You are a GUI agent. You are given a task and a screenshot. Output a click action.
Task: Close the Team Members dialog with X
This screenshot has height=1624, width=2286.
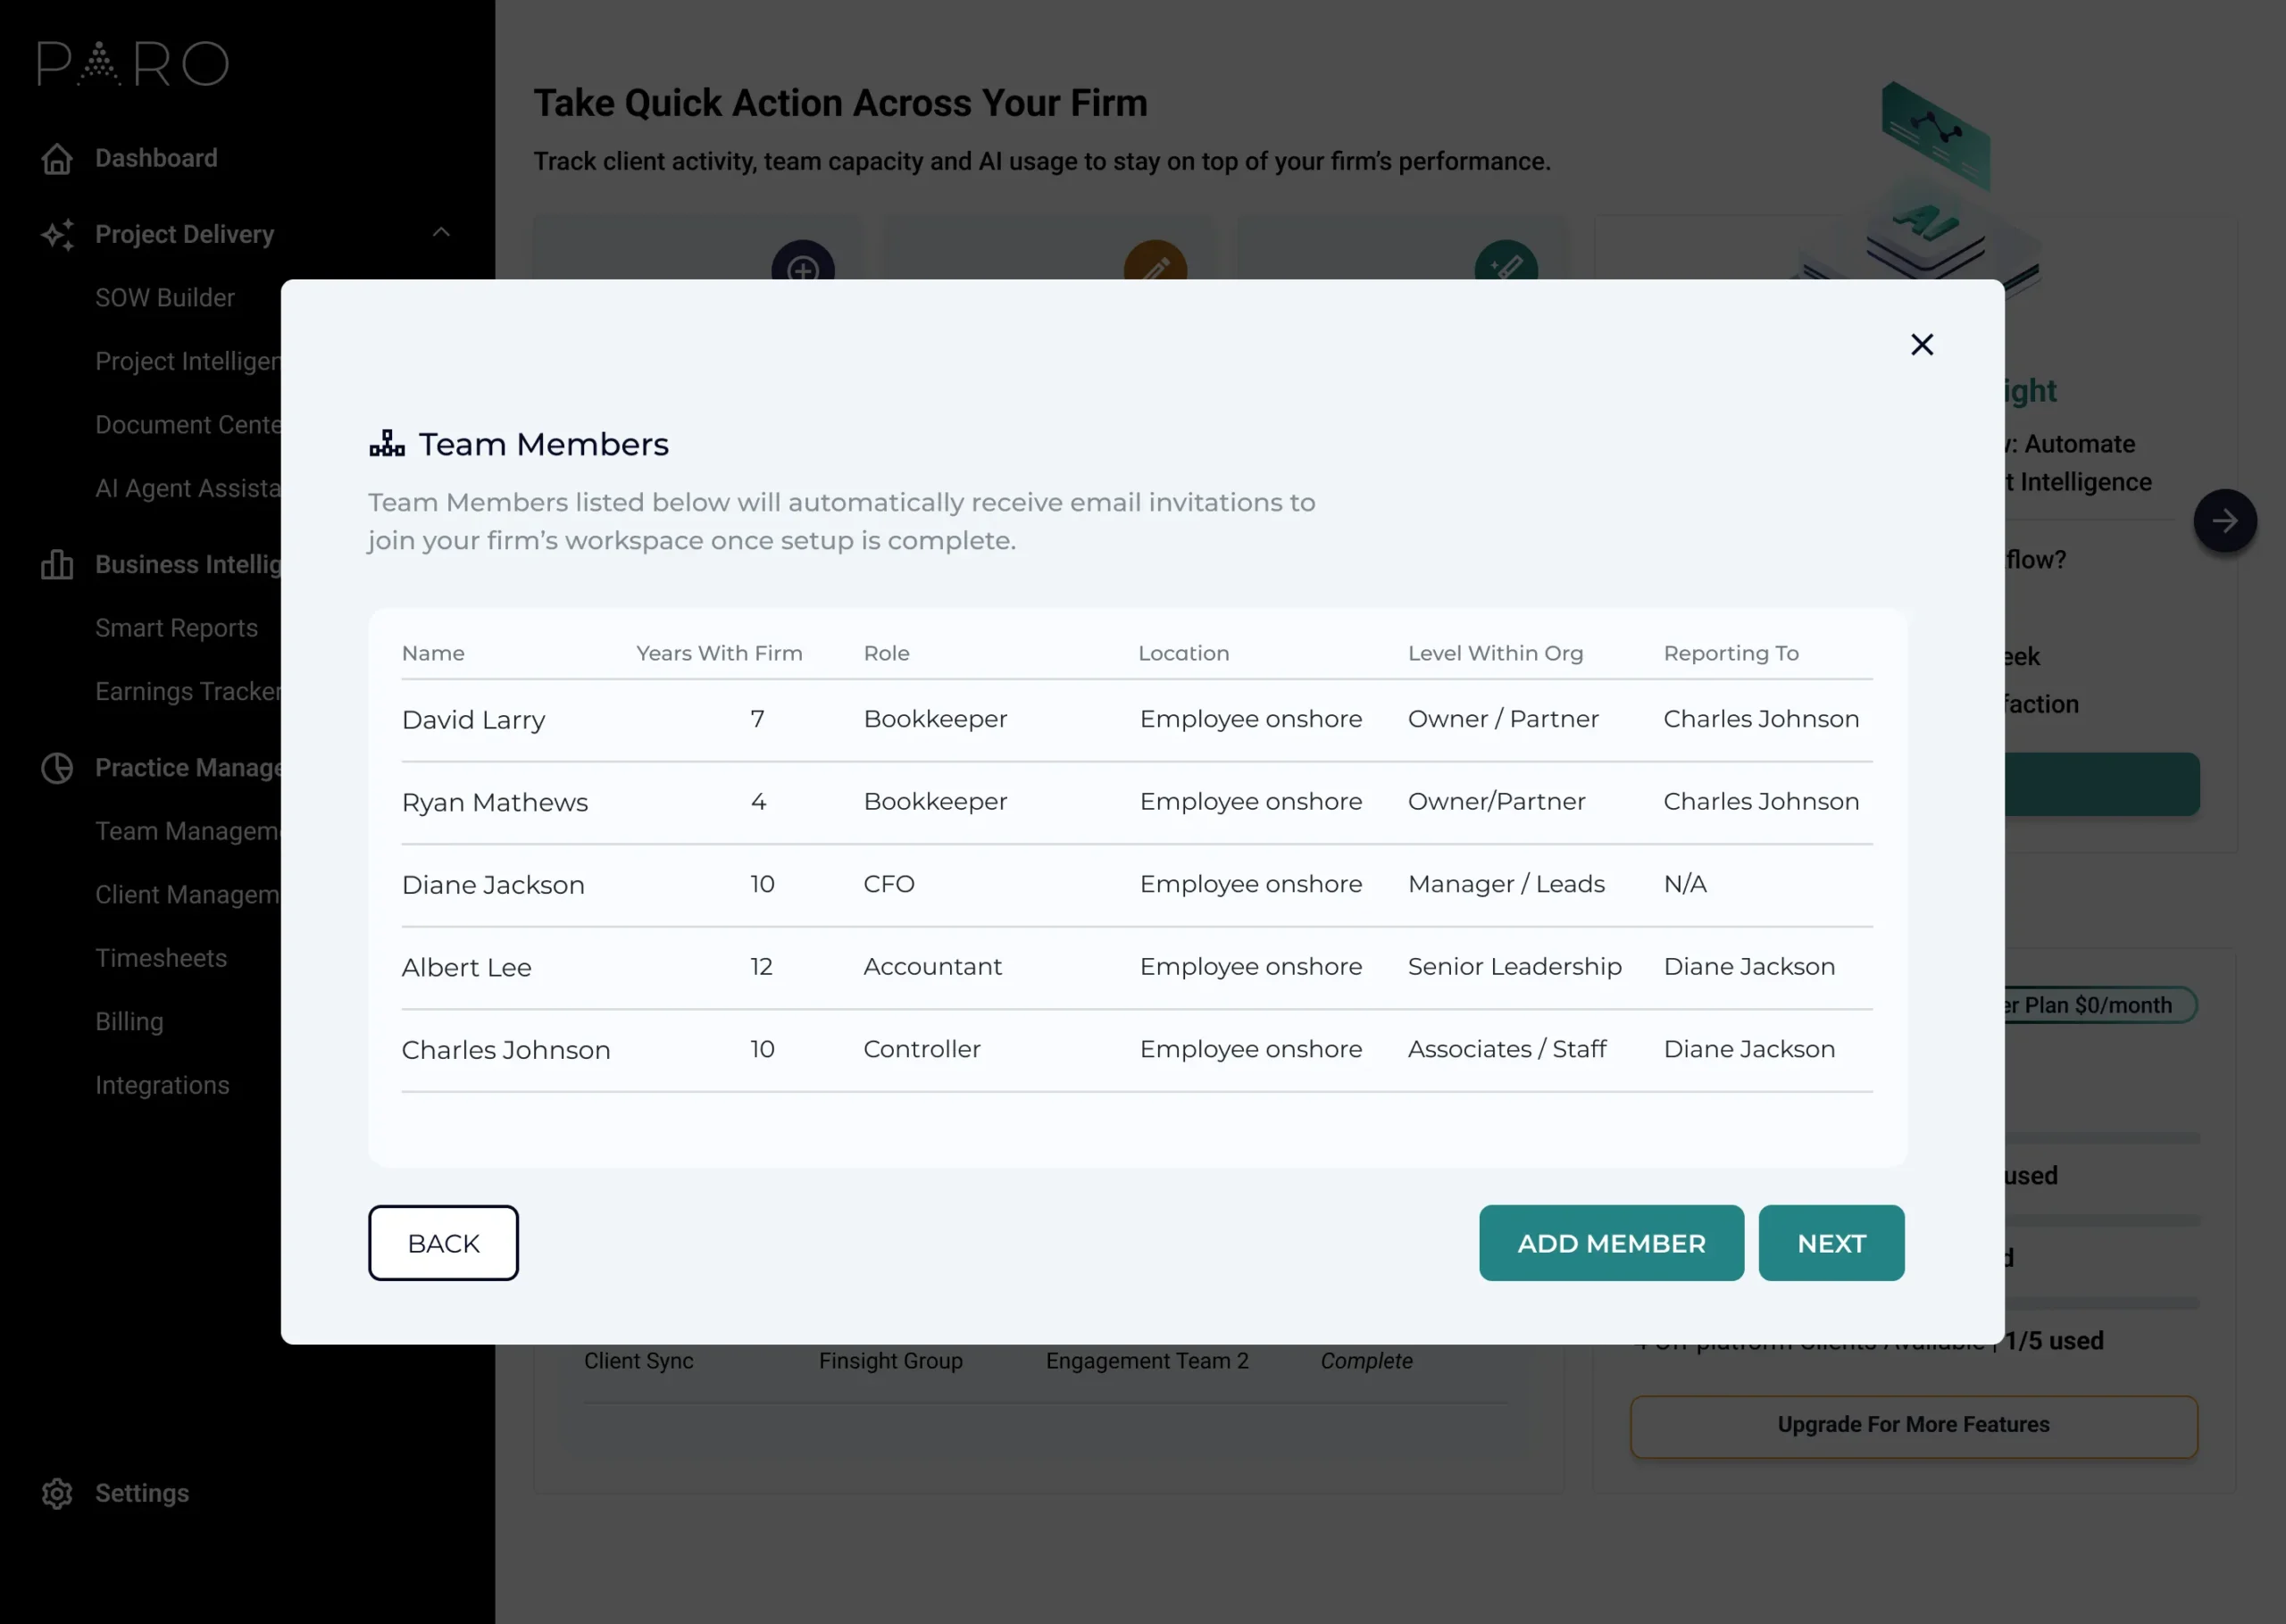(x=1921, y=345)
